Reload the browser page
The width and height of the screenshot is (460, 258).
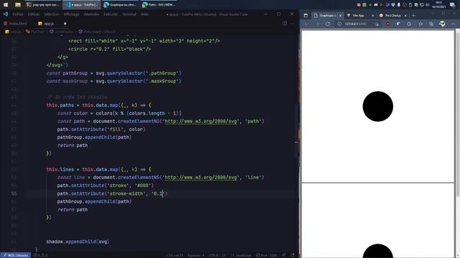(x=328, y=24)
